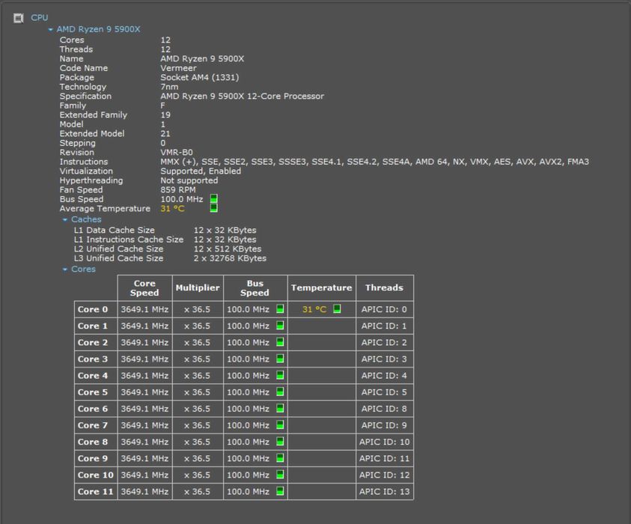Click Core 6 bus speed graph icon

[280, 408]
